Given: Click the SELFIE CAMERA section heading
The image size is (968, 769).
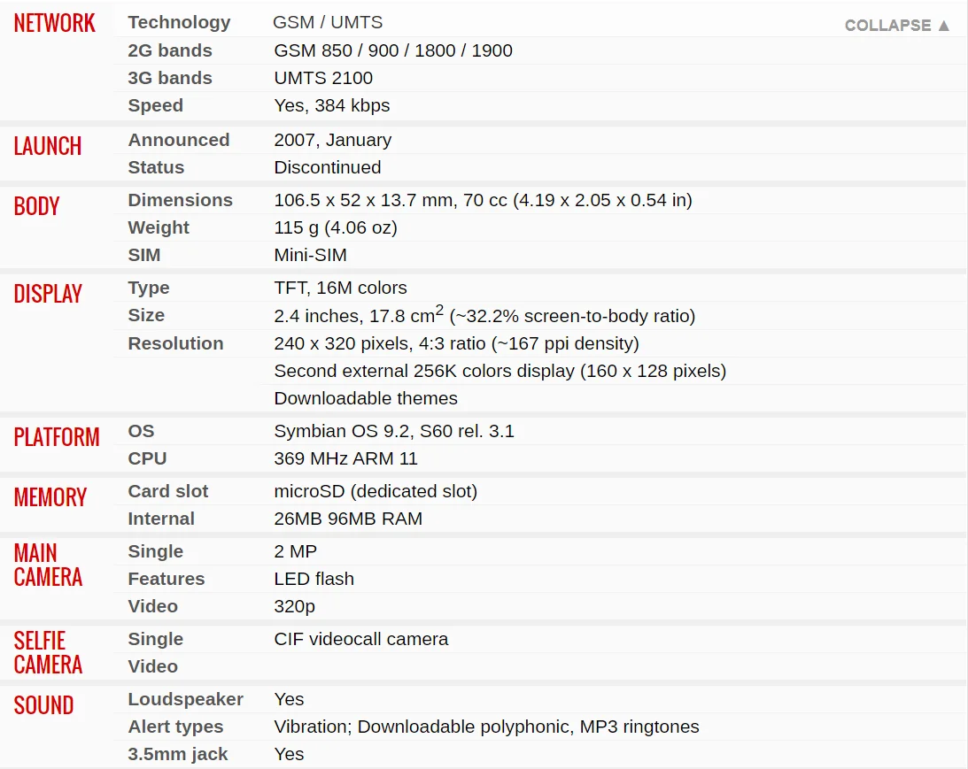Looking at the screenshot, I should pyautogui.click(x=48, y=652).
